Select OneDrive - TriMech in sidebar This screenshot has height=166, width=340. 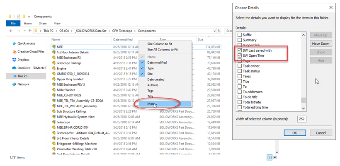pyautogui.click(x=29, y=68)
